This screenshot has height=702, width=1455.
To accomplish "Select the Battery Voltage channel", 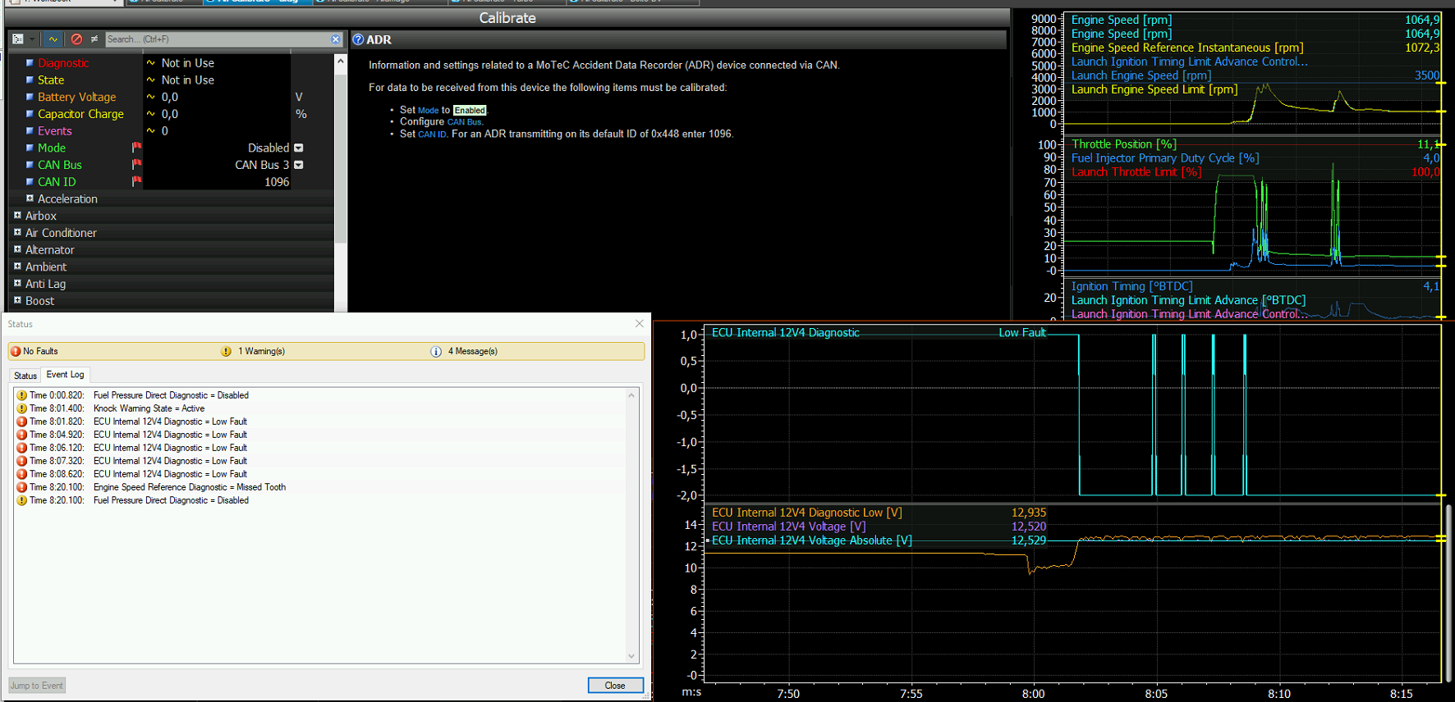I will tap(77, 97).
